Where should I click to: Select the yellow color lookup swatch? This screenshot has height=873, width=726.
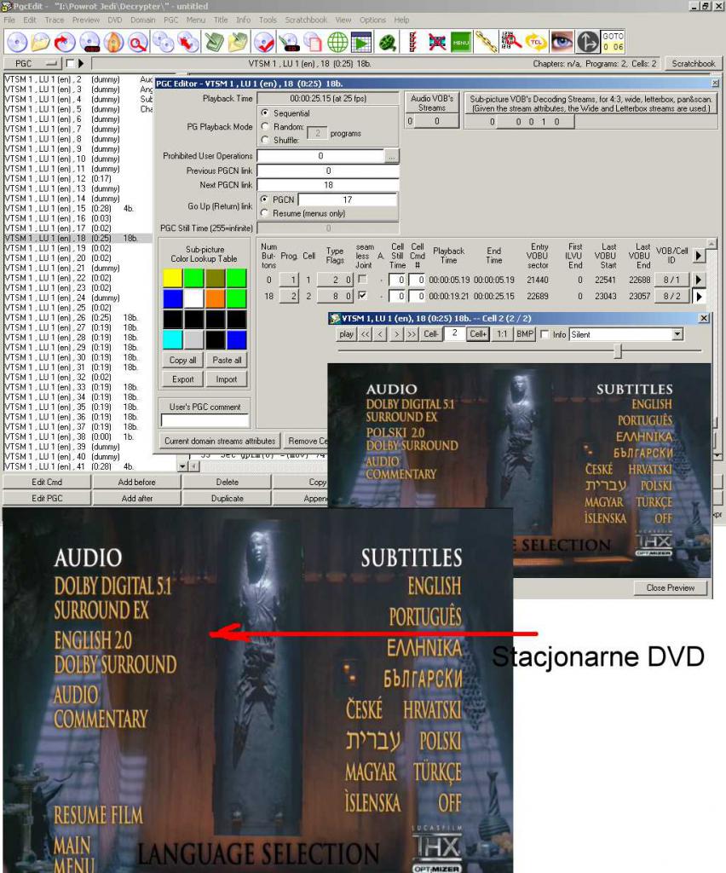point(172,278)
